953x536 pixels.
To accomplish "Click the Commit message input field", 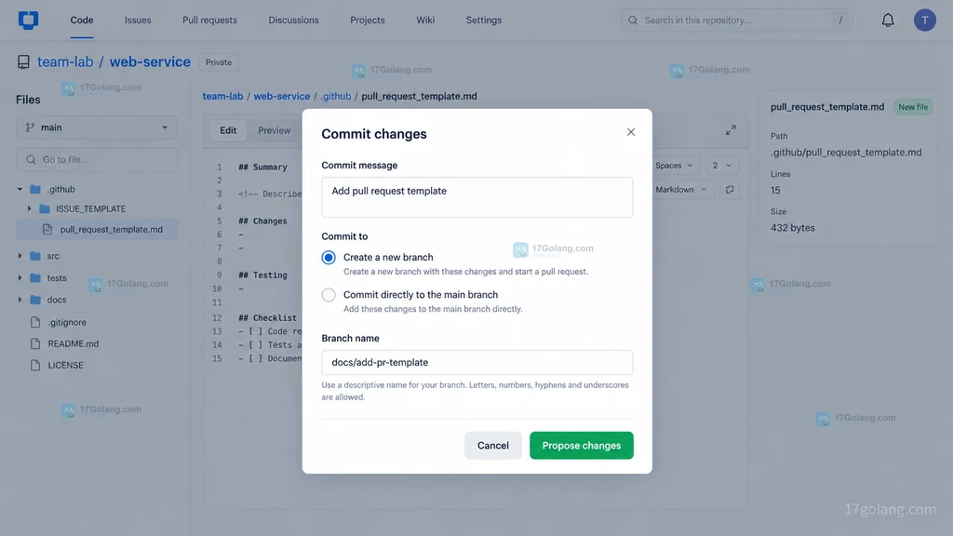I will [x=477, y=197].
